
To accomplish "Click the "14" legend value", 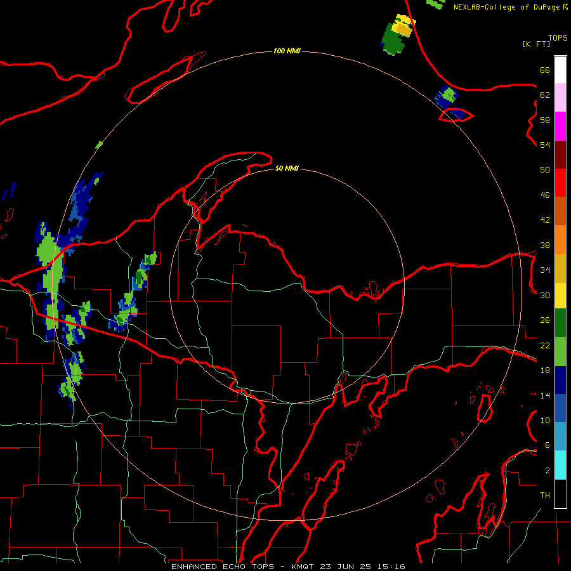I will pyautogui.click(x=545, y=395).
